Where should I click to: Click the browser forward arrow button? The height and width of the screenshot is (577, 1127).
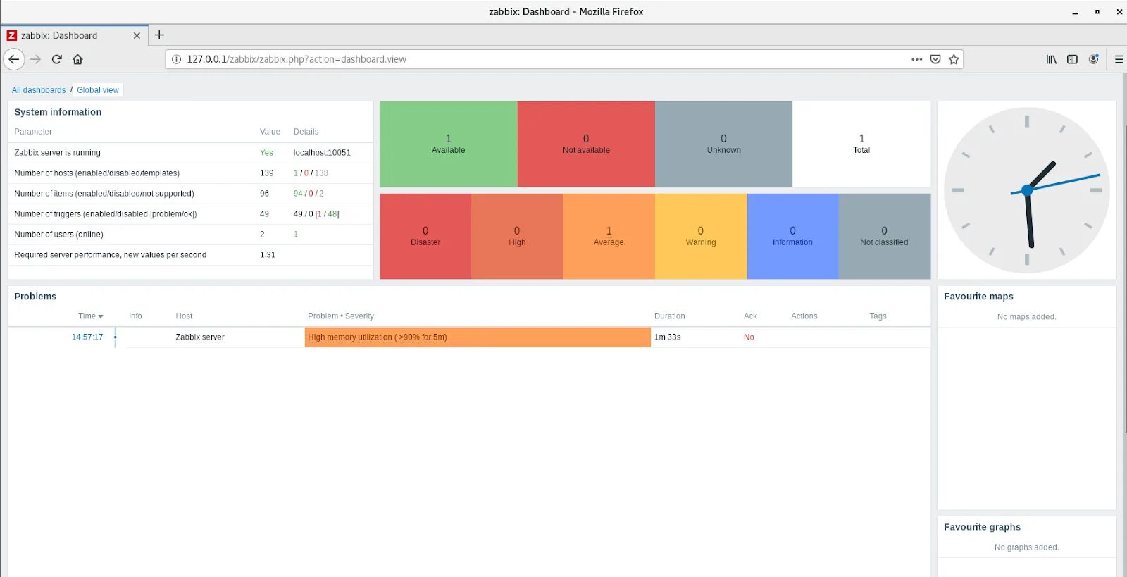click(x=36, y=59)
